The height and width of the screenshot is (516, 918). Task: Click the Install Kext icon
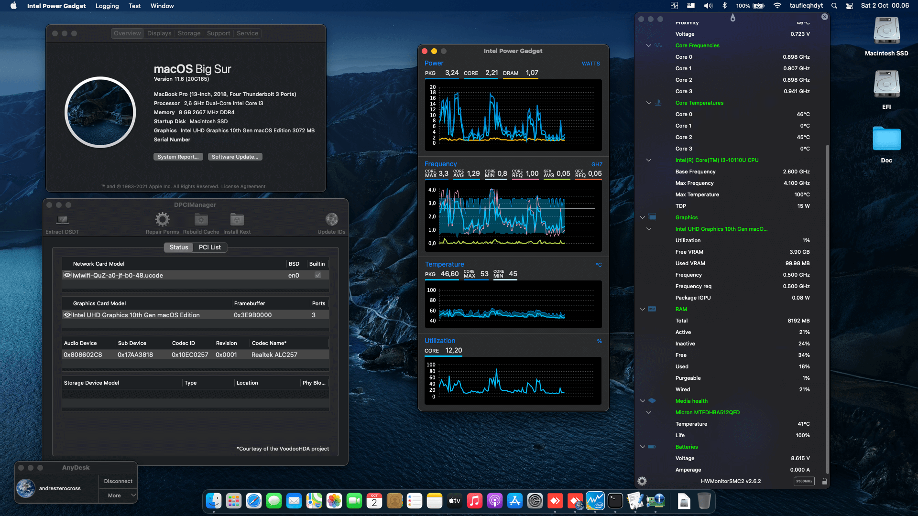[237, 219]
